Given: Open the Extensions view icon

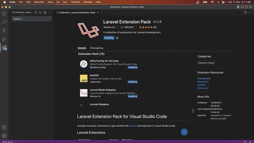Looking at the screenshot, I should [x=4, y=48].
